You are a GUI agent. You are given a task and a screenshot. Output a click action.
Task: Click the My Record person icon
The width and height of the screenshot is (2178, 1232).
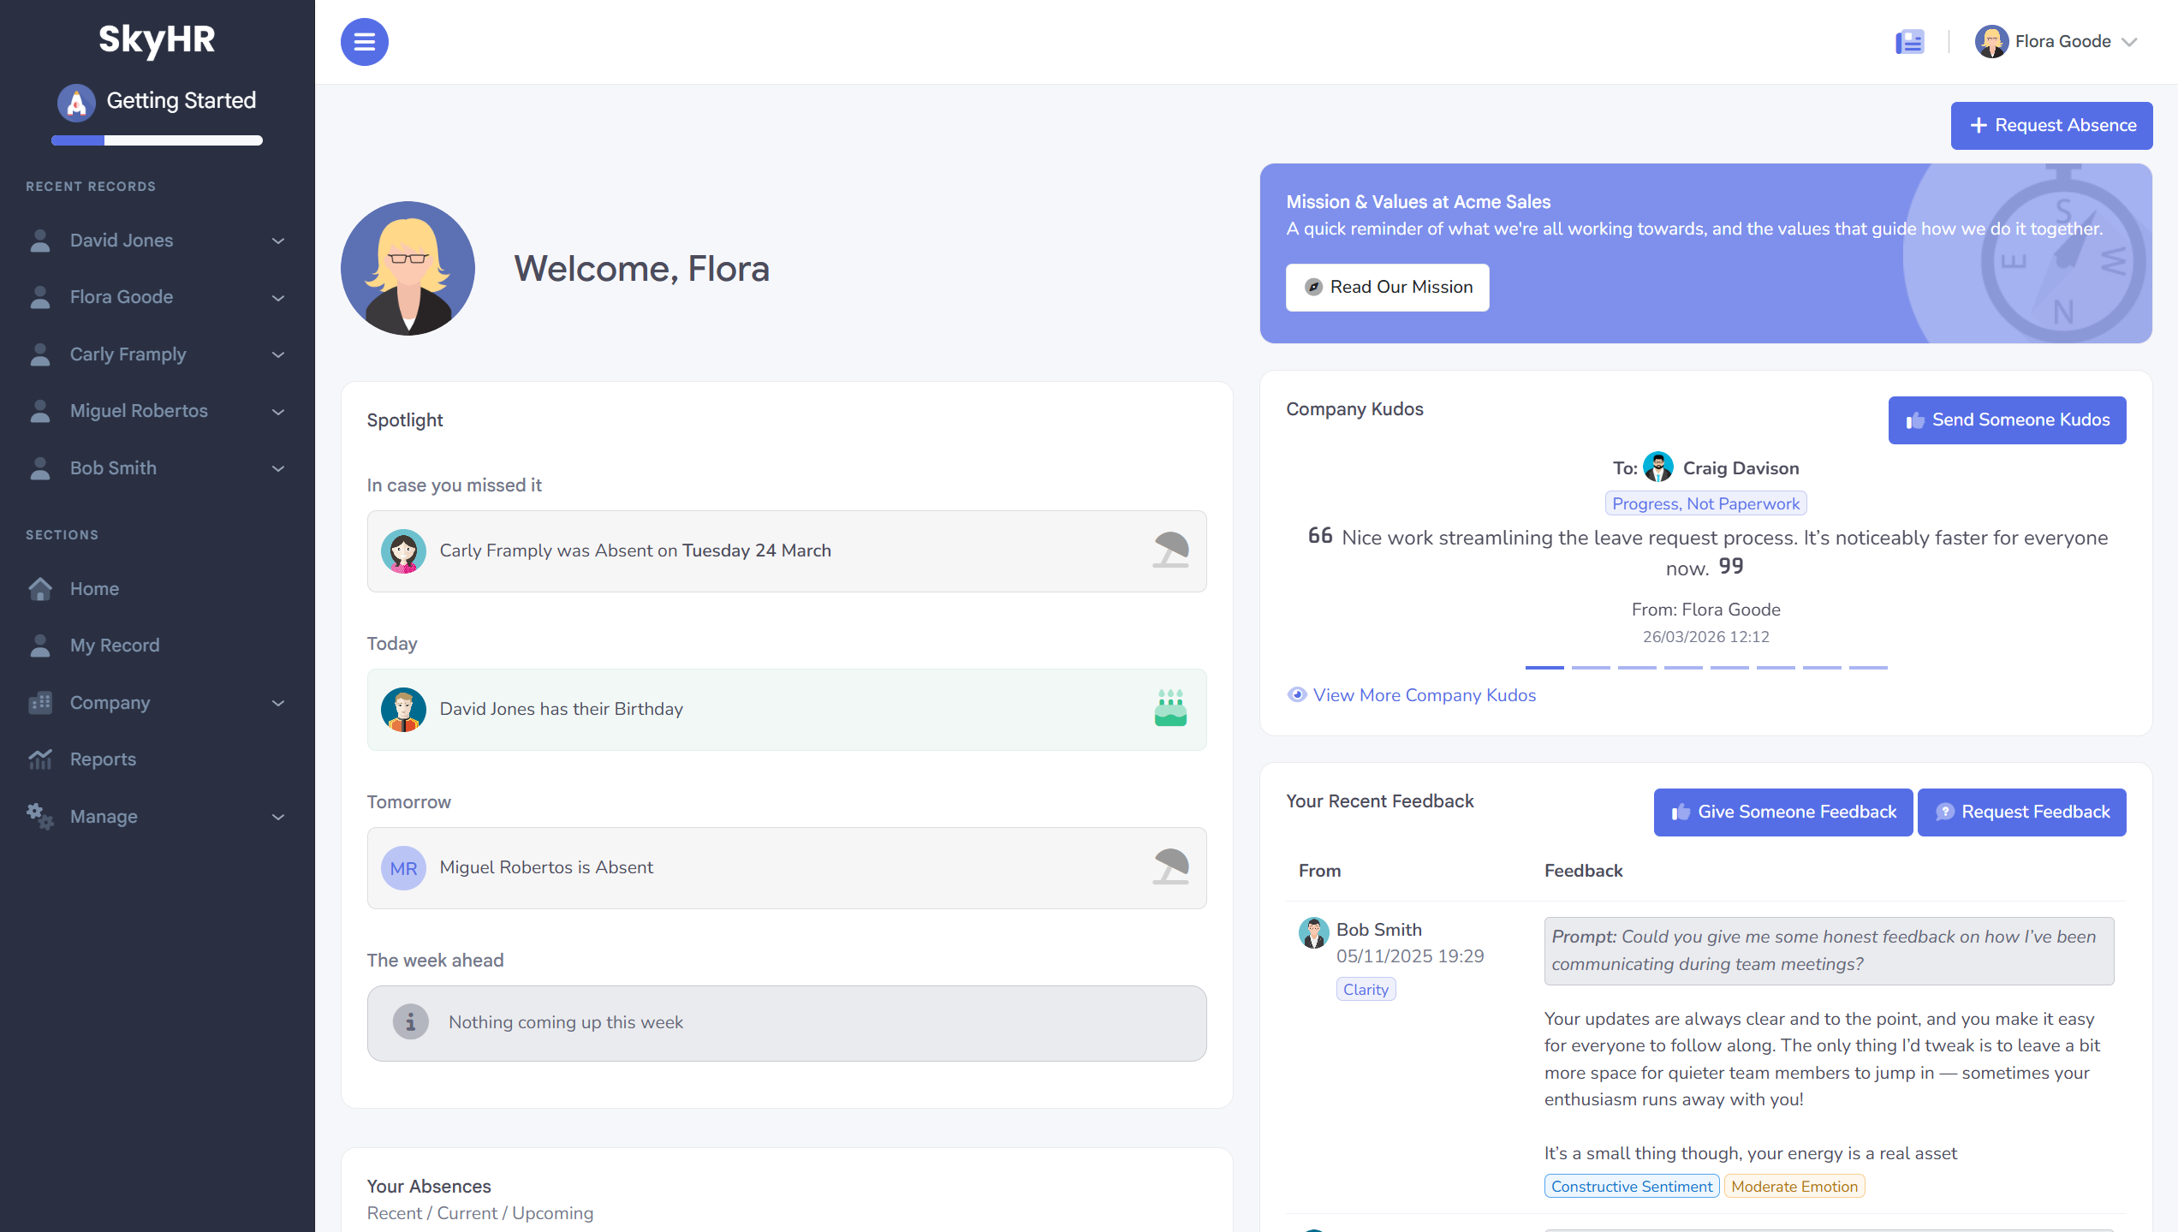click(x=40, y=646)
